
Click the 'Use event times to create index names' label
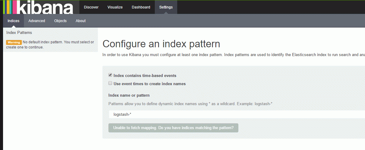(150, 84)
